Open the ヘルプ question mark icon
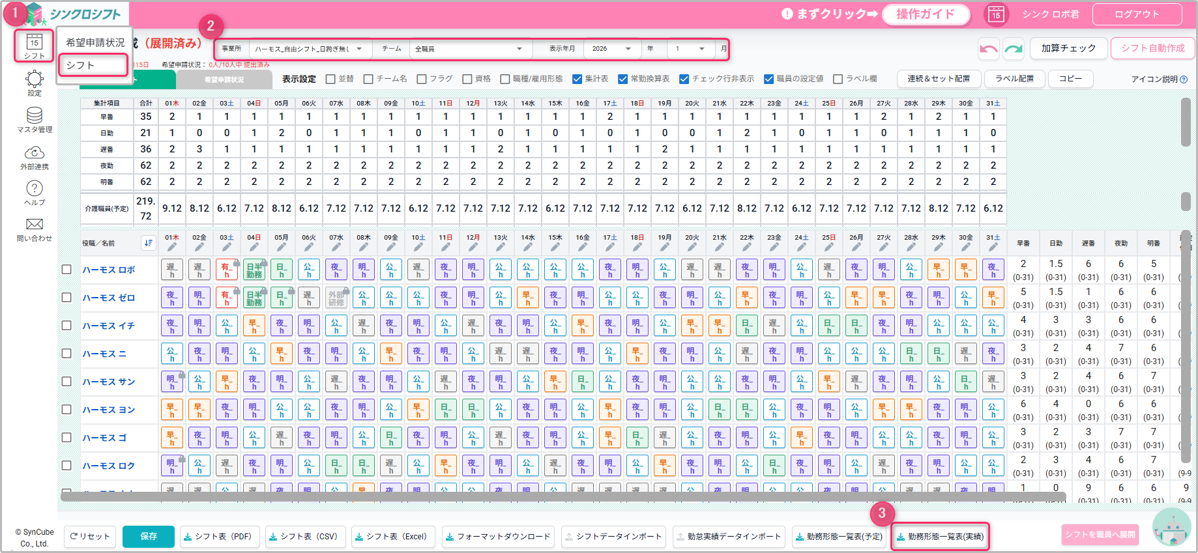Viewport: 1198px width, 553px height. [x=34, y=192]
